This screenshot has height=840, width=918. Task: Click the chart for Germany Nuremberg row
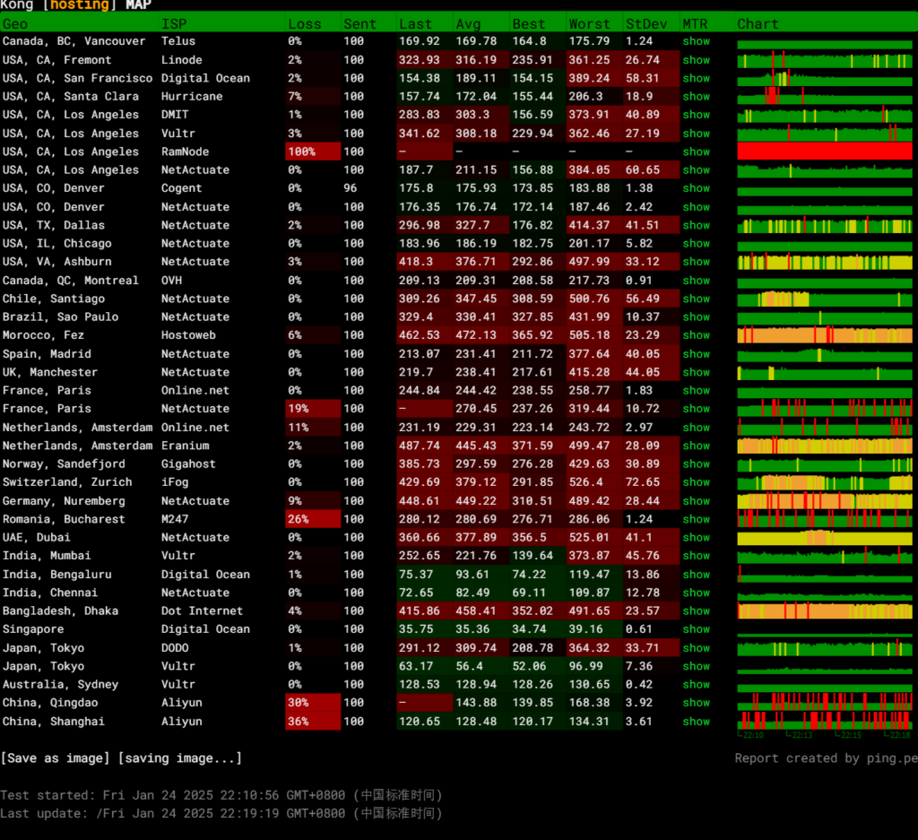pyautogui.click(x=825, y=500)
